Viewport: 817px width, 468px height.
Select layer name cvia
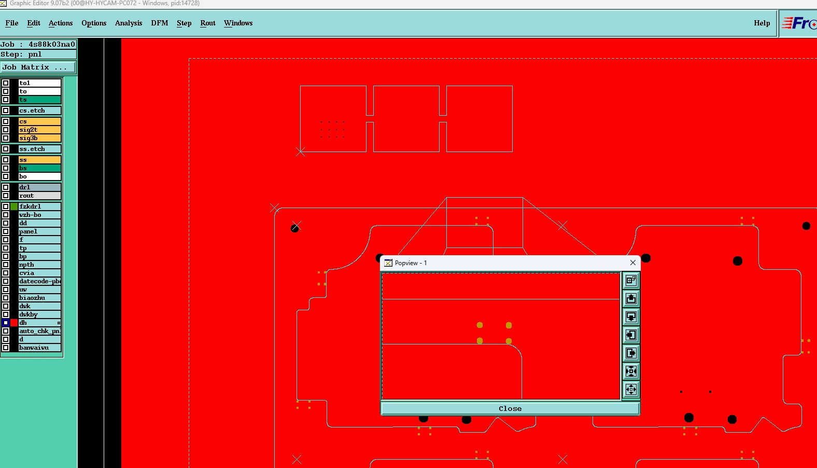(x=40, y=273)
